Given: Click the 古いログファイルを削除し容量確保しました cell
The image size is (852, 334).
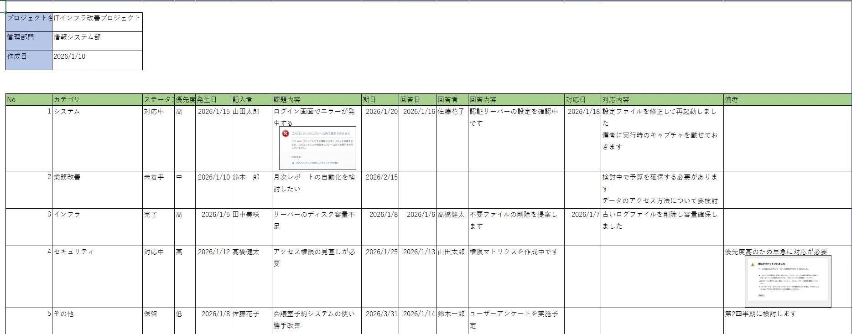Looking at the screenshot, I should point(662,227).
